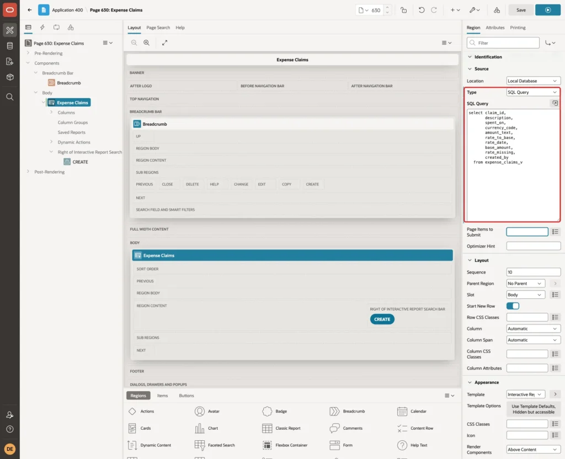Open the Slot dropdown
This screenshot has height=459, width=565.
[x=525, y=295]
